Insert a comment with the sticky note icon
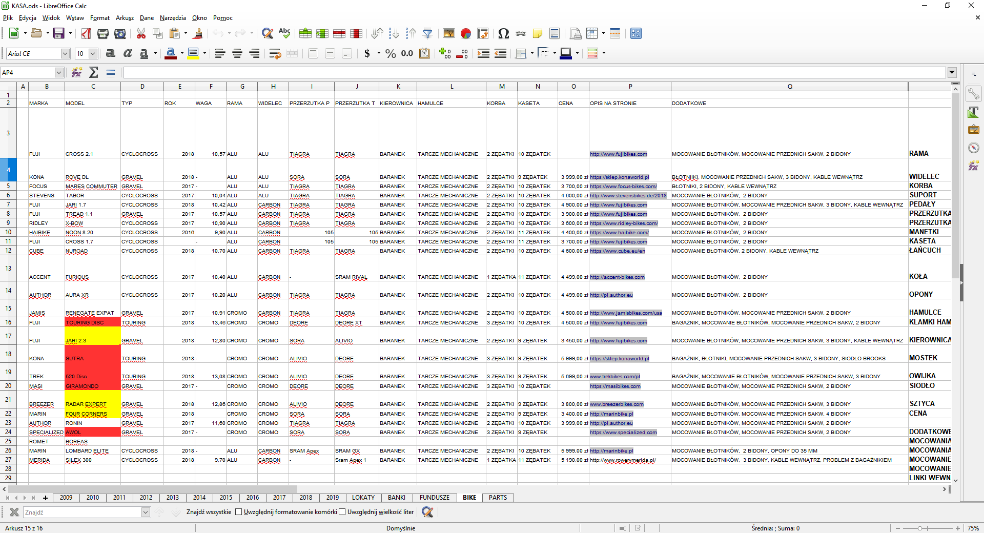The image size is (984, 533). (x=537, y=34)
